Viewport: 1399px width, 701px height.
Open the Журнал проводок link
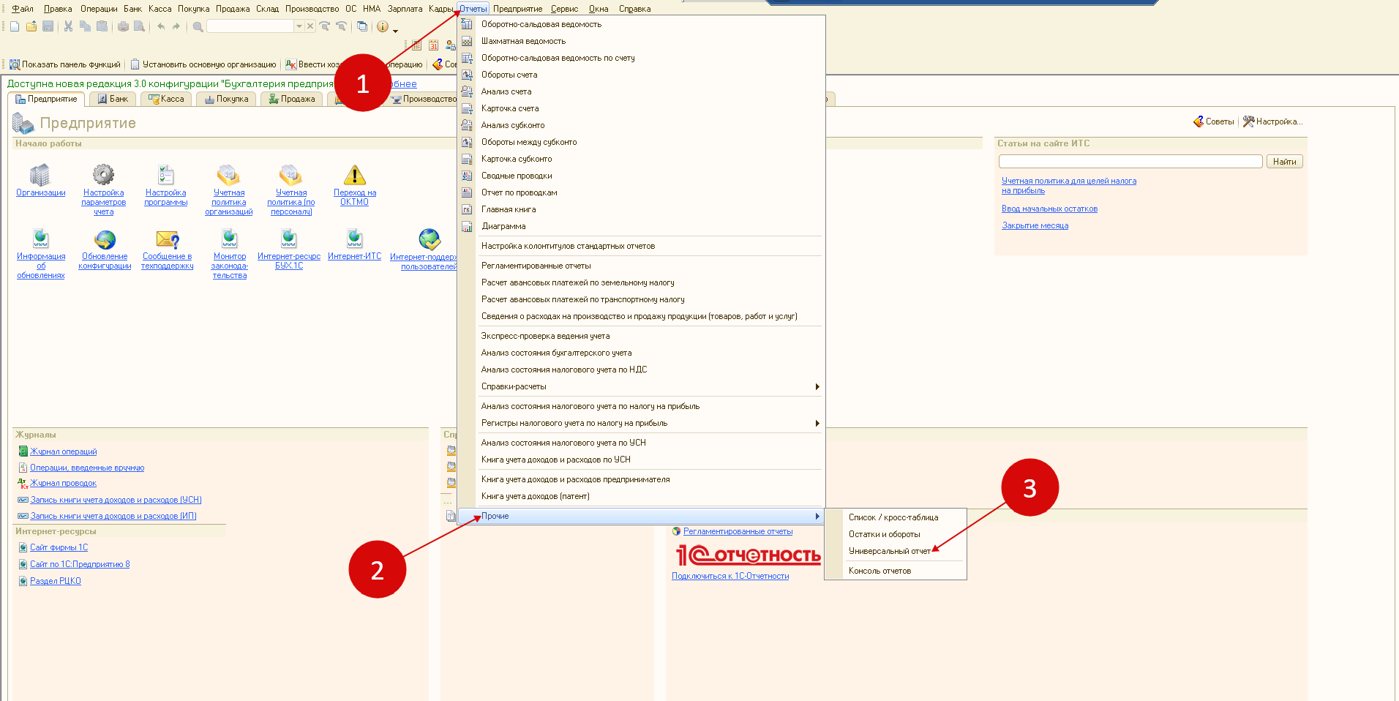(x=63, y=483)
